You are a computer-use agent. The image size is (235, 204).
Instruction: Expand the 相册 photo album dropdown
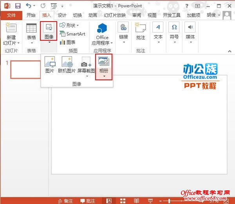point(104,76)
